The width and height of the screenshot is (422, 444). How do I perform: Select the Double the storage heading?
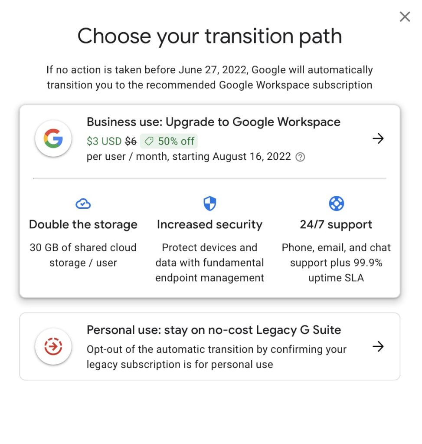(x=83, y=224)
